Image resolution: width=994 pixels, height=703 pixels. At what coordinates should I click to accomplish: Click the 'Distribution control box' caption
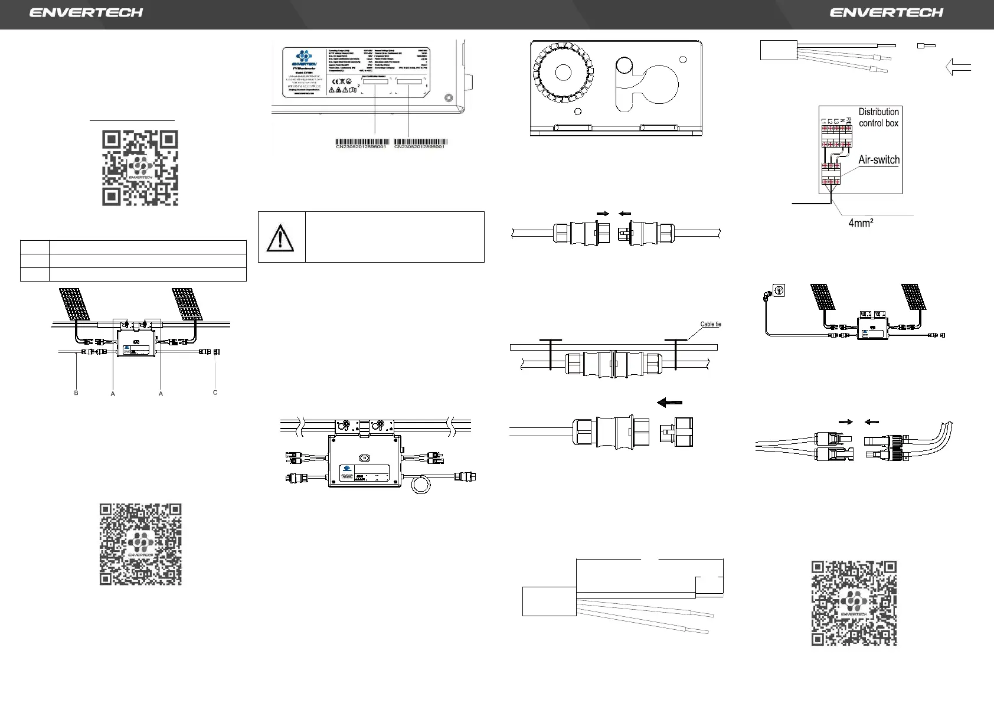[879, 117]
